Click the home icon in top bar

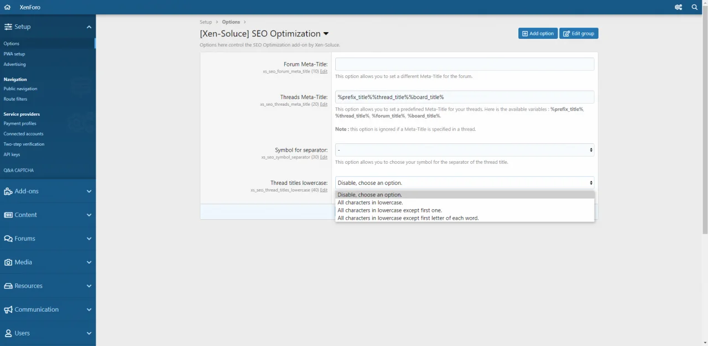pos(7,7)
